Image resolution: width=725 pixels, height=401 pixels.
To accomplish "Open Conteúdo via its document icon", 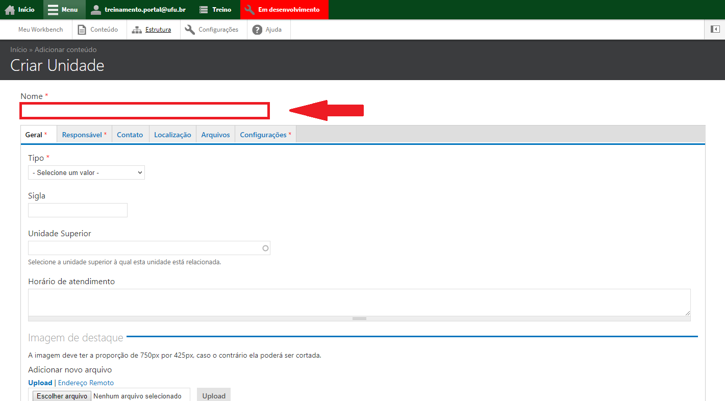I will 82,30.
